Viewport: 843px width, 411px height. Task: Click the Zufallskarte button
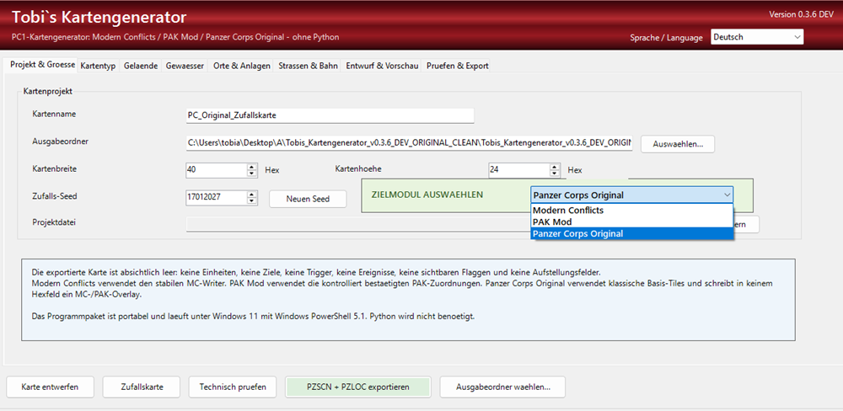coord(142,387)
